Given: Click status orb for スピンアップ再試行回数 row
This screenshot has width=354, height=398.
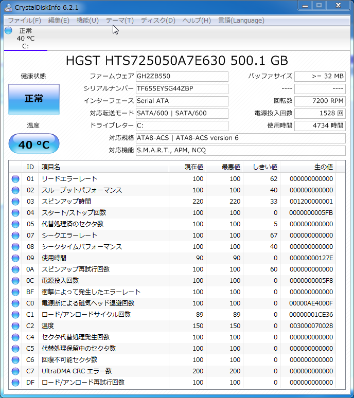Looking at the screenshot, I should (x=15, y=269).
